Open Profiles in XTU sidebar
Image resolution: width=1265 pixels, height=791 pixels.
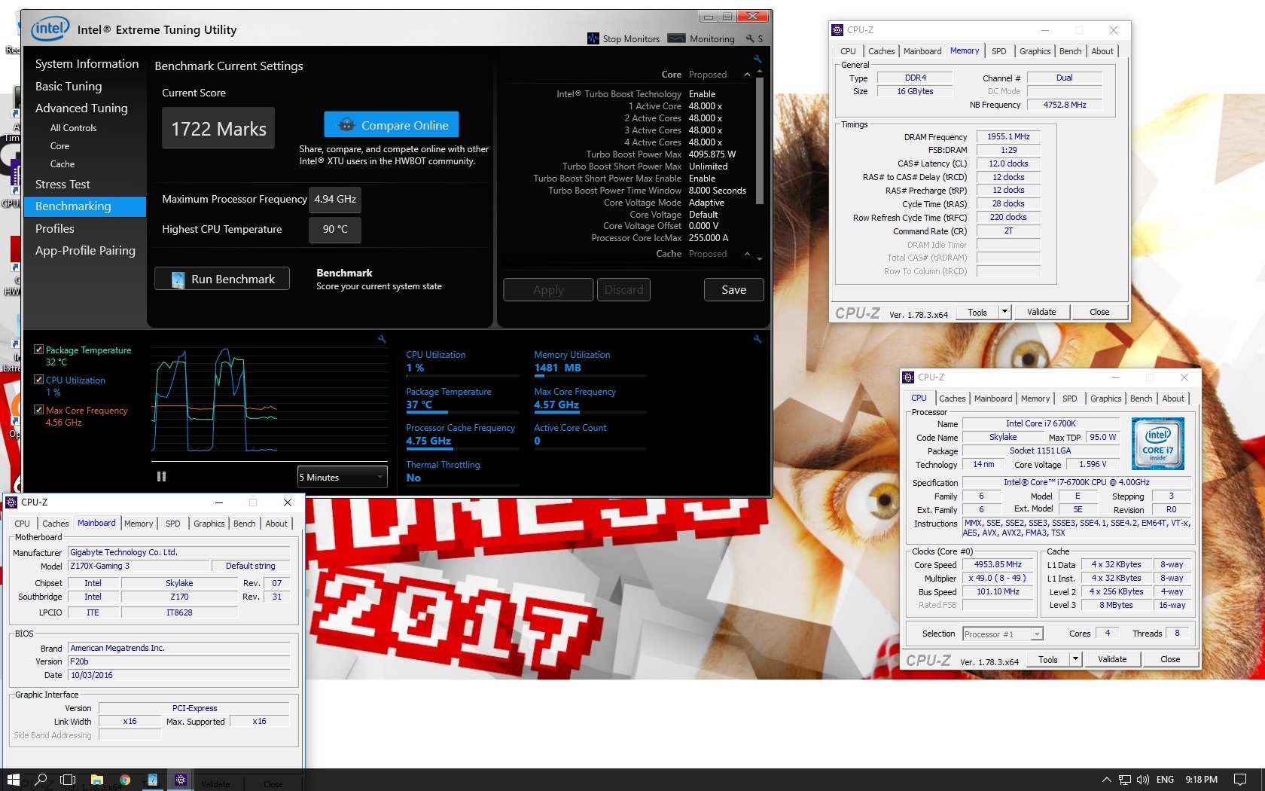(x=55, y=229)
